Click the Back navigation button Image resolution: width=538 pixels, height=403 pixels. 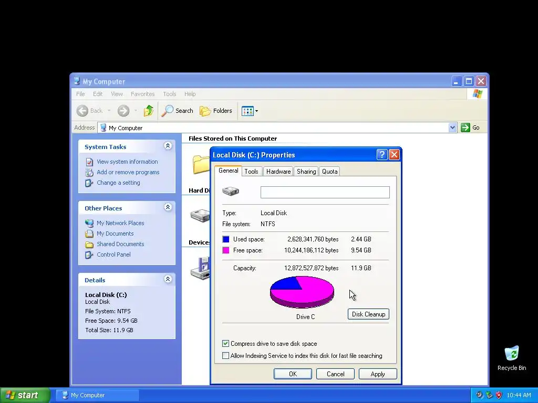89,111
